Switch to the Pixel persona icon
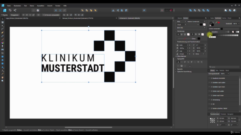Screen dimensions: 241x135 click(x=10, y=10)
